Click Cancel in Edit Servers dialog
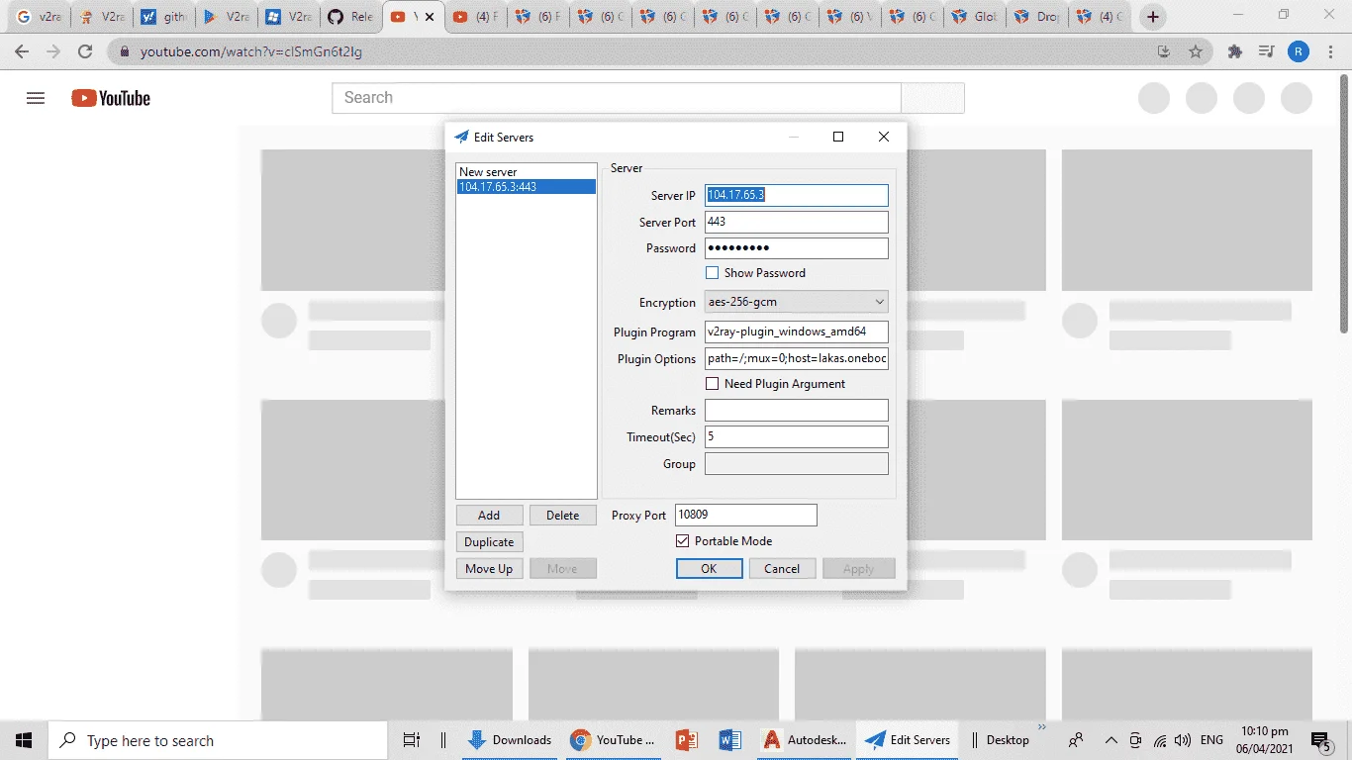This screenshot has height=760, width=1352. click(782, 569)
